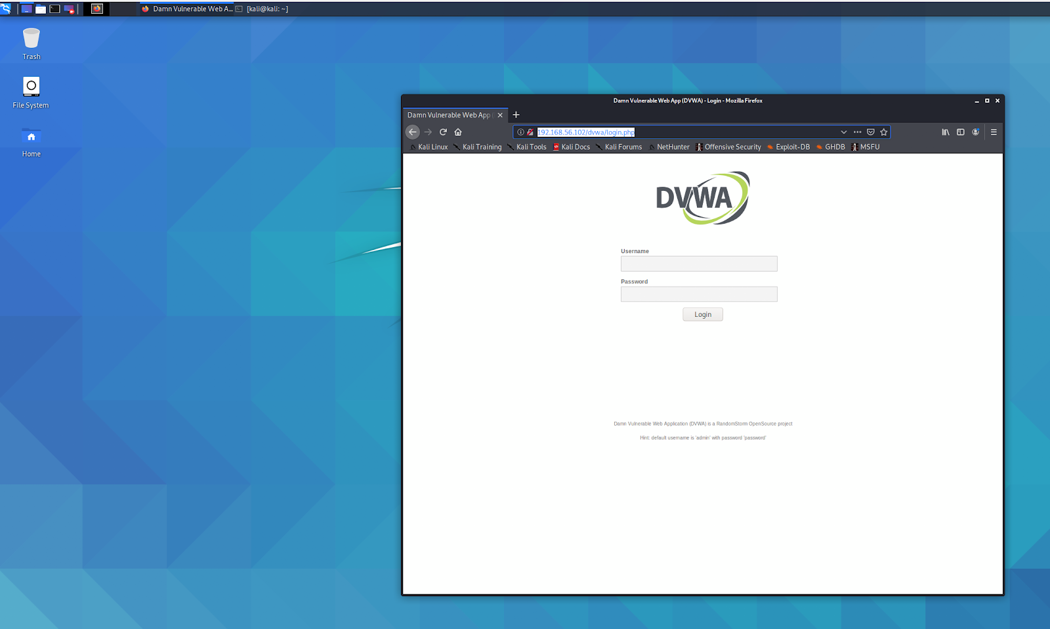Click the DVWA logo image
The image size is (1050, 629).
pos(703,198)
